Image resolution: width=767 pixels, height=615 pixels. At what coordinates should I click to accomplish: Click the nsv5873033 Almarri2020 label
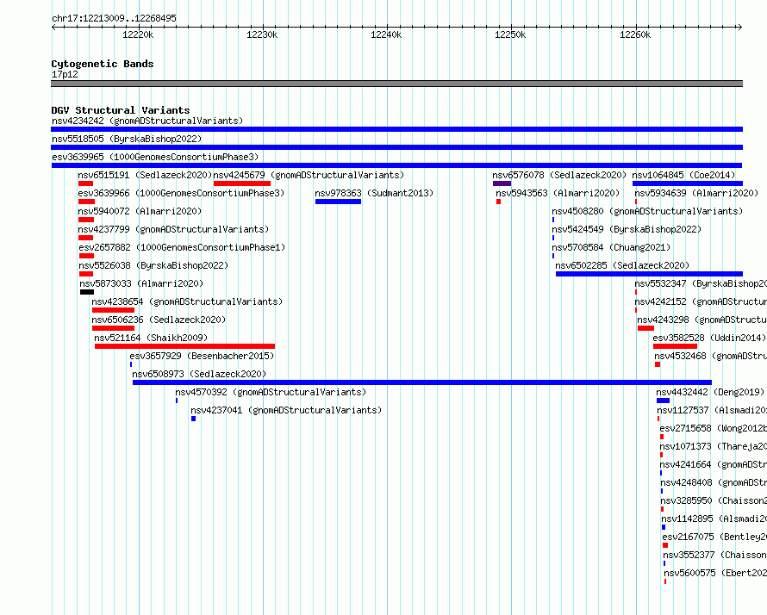point(141,283)
